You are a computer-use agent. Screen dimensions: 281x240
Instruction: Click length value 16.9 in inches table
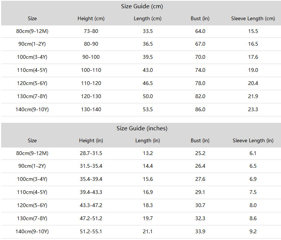click(x=148, y=192)
